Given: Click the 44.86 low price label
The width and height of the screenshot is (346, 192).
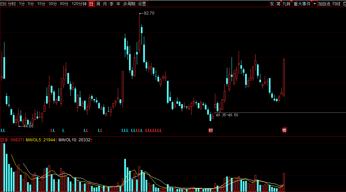Looking at the screenshot, I should (x=28, y=126).
